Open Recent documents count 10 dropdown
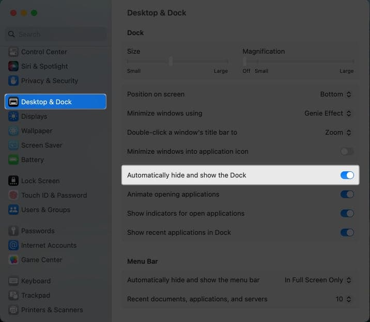 tap(344, 299)
